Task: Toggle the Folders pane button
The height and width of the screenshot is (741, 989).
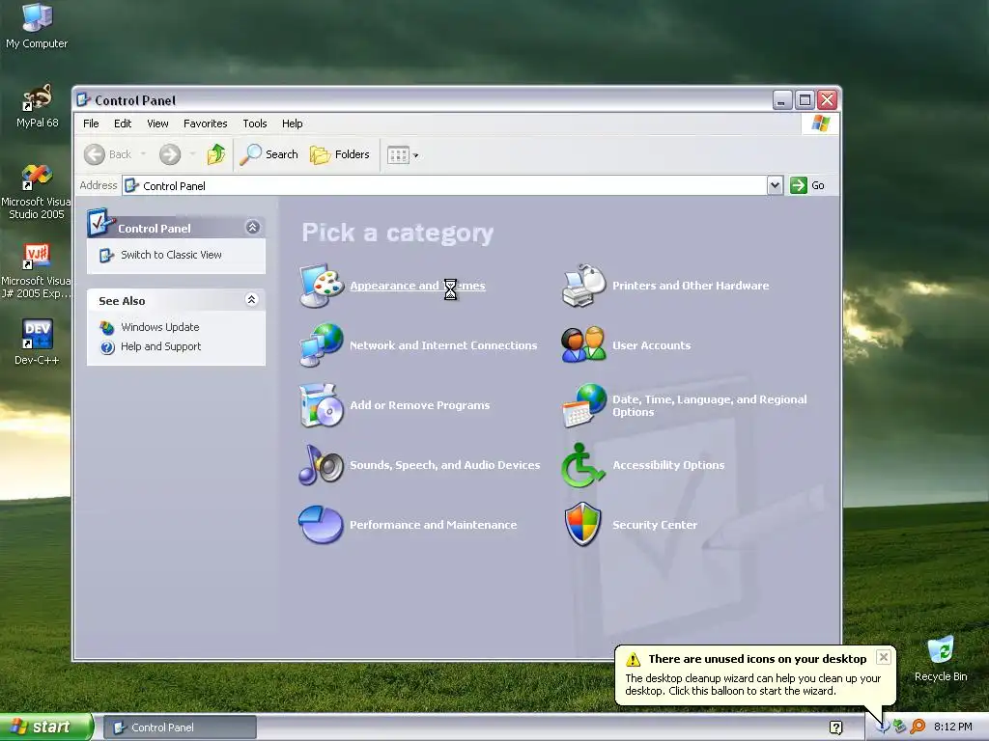Action: (340, 154)
